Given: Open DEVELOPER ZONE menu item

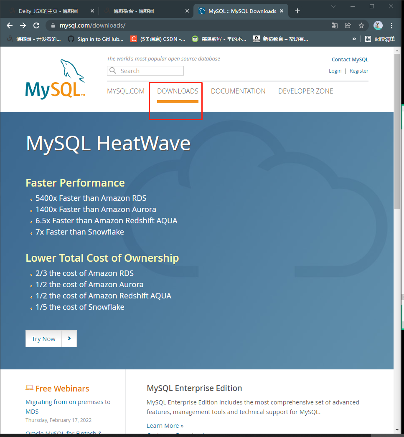Looking at the screenshot, I should 305,91.
